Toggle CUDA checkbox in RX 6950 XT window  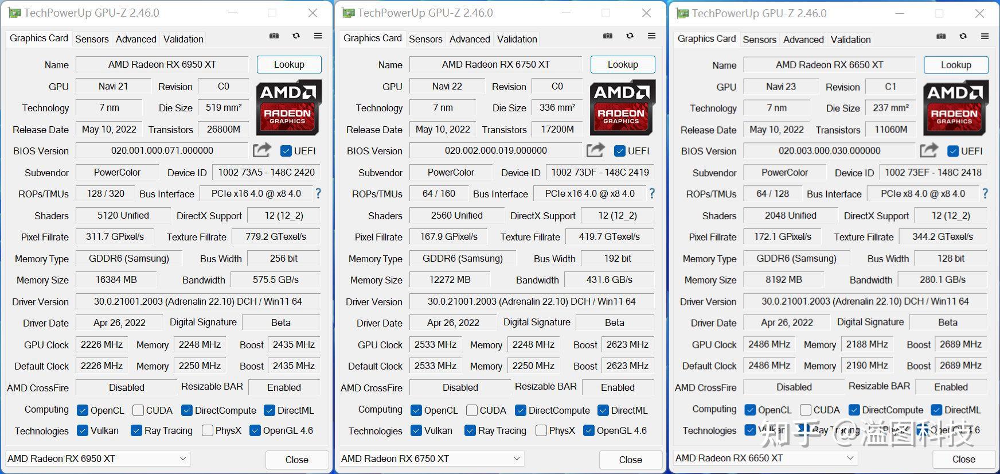[138, 410]
